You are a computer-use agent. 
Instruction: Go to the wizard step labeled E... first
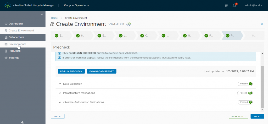[61, 36]
